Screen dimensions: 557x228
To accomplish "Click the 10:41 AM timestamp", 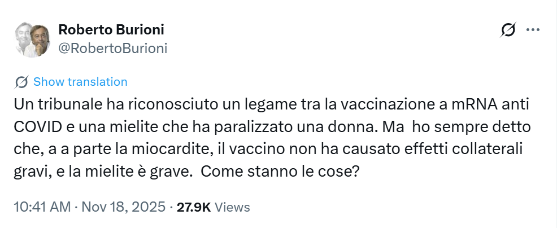I will [41, 207].
